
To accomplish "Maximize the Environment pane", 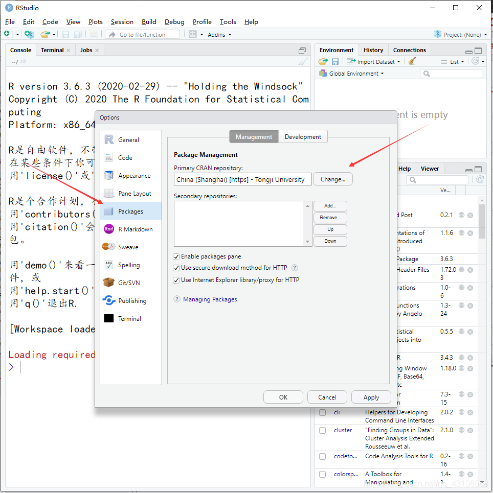I will pyautogui.click(x=478, y=51).
